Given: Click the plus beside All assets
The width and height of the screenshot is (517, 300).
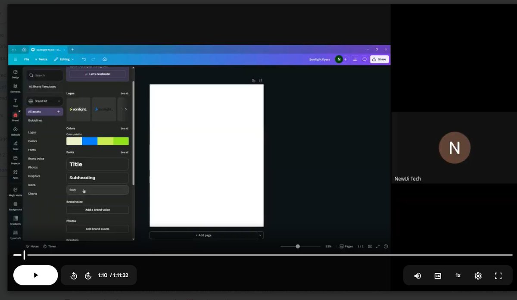Looking at the screenshot, I should point(59,112).
